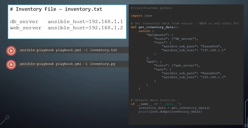The height and width of the screenshot is (128, 248).
Task: Click the circle node decoration at bottom left
Action: [x=7, y=117]
